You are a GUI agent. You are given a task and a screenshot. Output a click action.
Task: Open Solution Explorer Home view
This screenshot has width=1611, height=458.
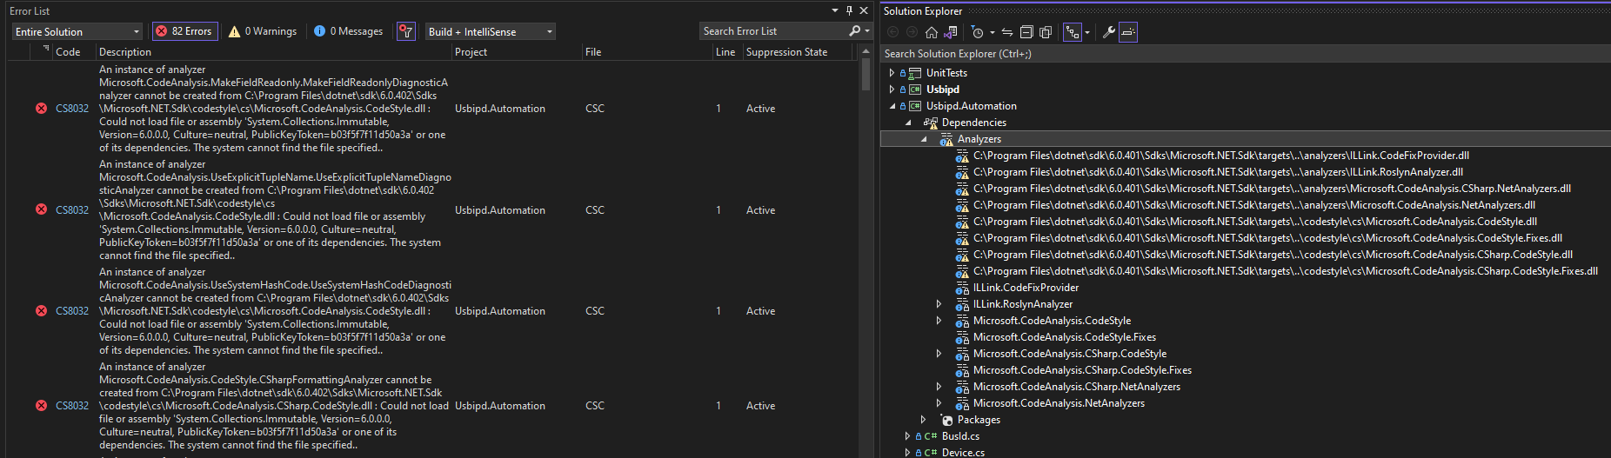coord(932,32)
